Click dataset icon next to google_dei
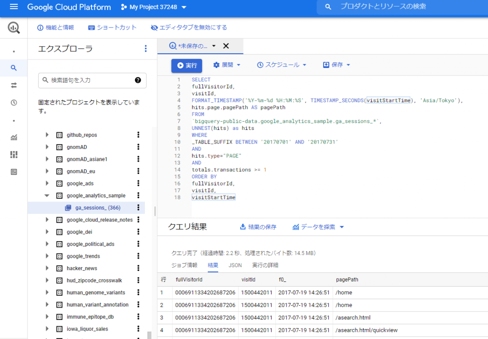The image size is (488, 339). [60, 232]
